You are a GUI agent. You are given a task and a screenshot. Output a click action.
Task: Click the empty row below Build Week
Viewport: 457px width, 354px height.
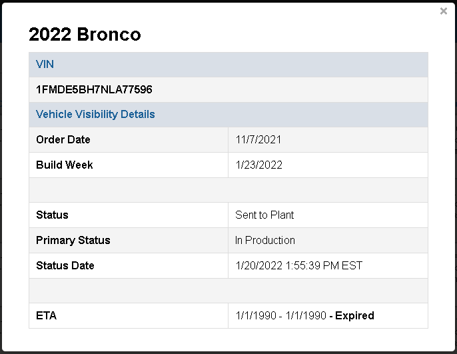pyautogui.click(x=228, y=190)
